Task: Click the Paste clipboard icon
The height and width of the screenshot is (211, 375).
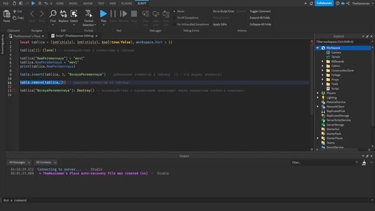Action: coord(6,14)
